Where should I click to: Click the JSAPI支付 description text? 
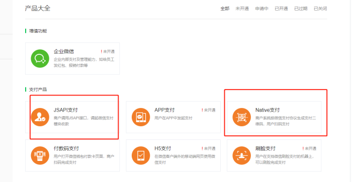(83, 121)
